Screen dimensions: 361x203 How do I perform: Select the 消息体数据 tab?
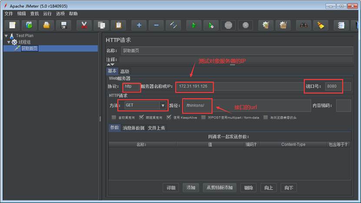(133, 128)
